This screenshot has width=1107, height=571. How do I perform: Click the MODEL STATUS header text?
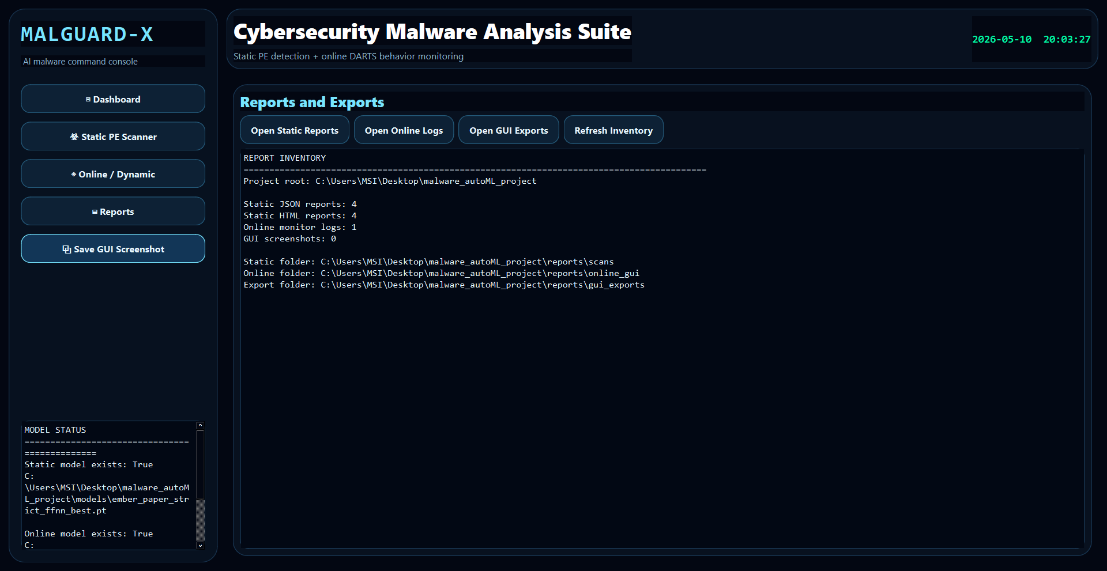point(55,430)
